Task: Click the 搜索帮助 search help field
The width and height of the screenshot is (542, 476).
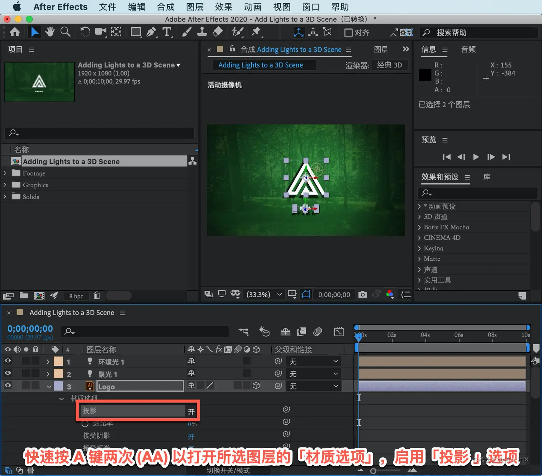Action: 479,33
